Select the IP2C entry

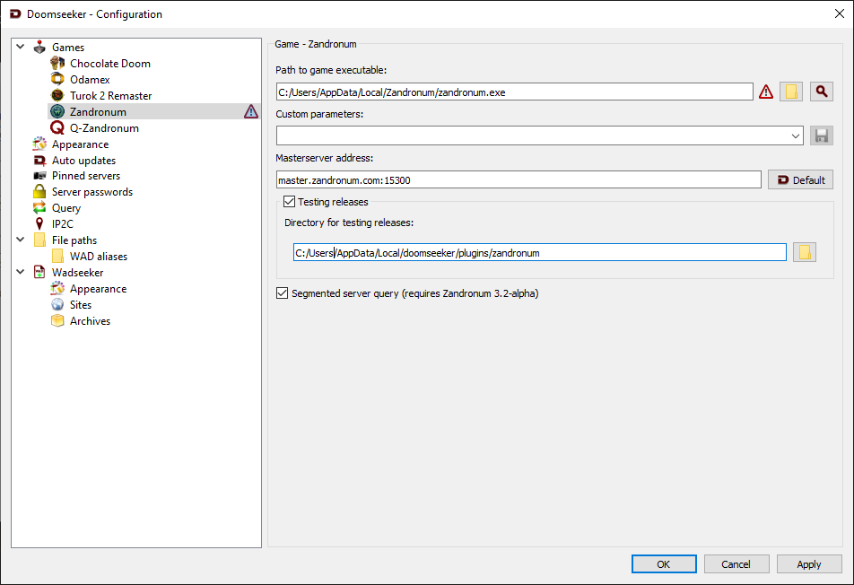62,224
